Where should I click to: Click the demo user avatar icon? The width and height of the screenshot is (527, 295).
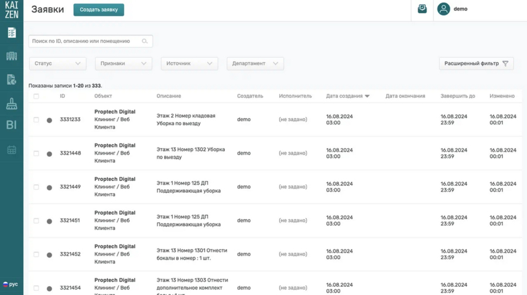pos(443,9)
